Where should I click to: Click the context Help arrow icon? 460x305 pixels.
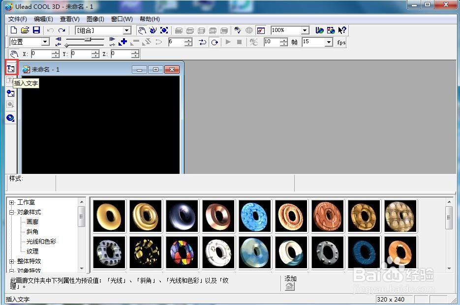pos(342,30)
